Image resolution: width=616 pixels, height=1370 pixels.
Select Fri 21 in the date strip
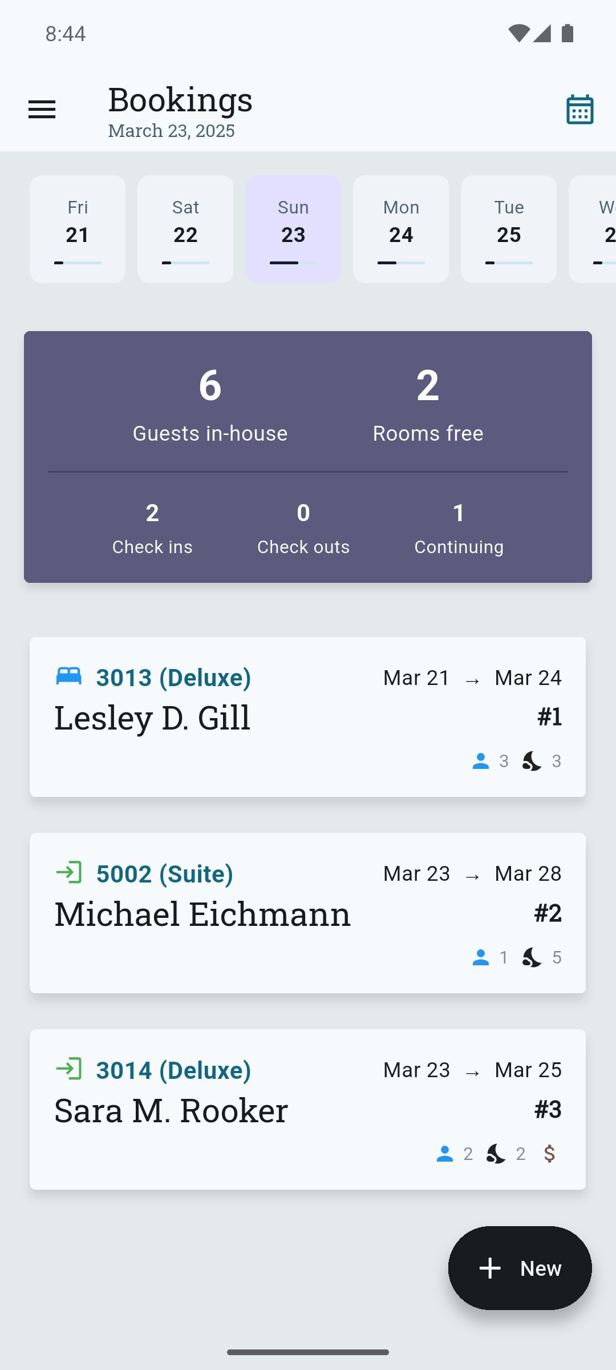tap(78, 229)
